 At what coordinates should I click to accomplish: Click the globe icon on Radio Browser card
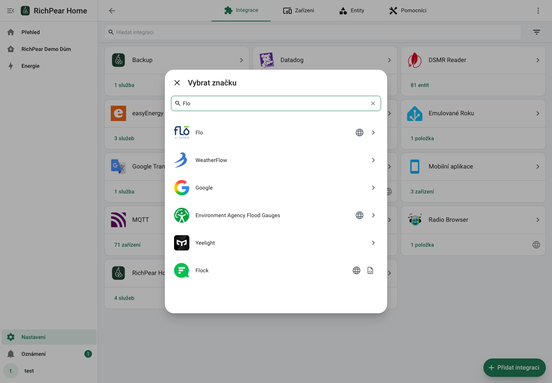pyautogui.click(x=536, y=245)
